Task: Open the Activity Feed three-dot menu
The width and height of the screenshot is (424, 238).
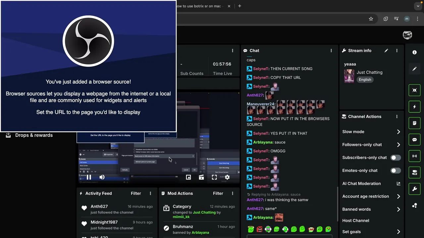Action: point(150,193)
